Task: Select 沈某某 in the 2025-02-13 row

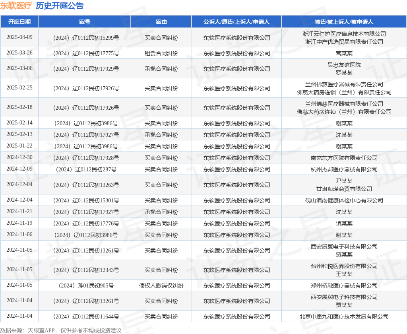Action: tap(344, 135)
